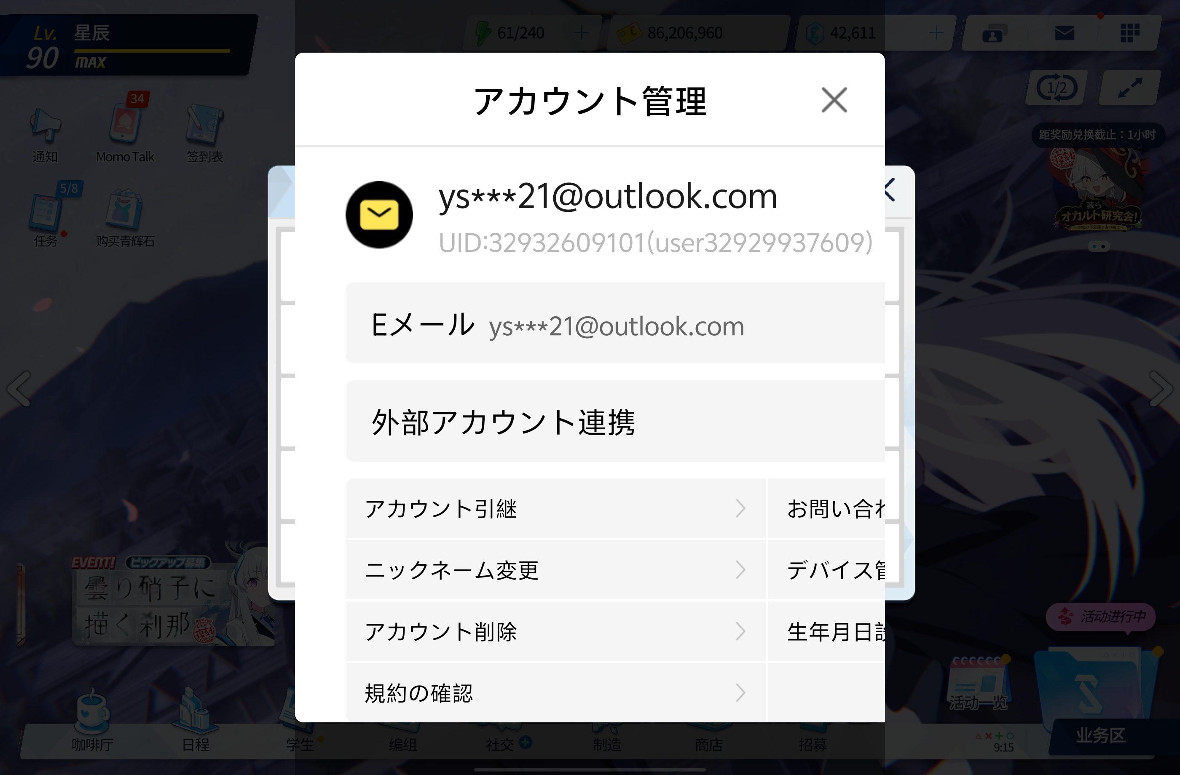Open the grid menu icon in top bar
The image size is (1180, 775).
pyautogui.click(x=1130, y=33)
